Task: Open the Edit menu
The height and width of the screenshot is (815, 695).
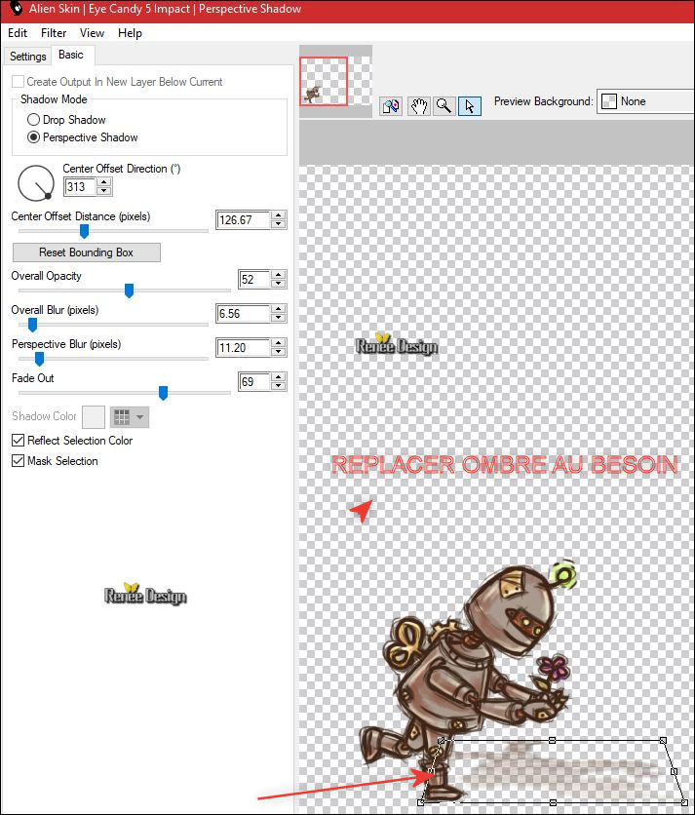Action: click(x=18, y=33)
